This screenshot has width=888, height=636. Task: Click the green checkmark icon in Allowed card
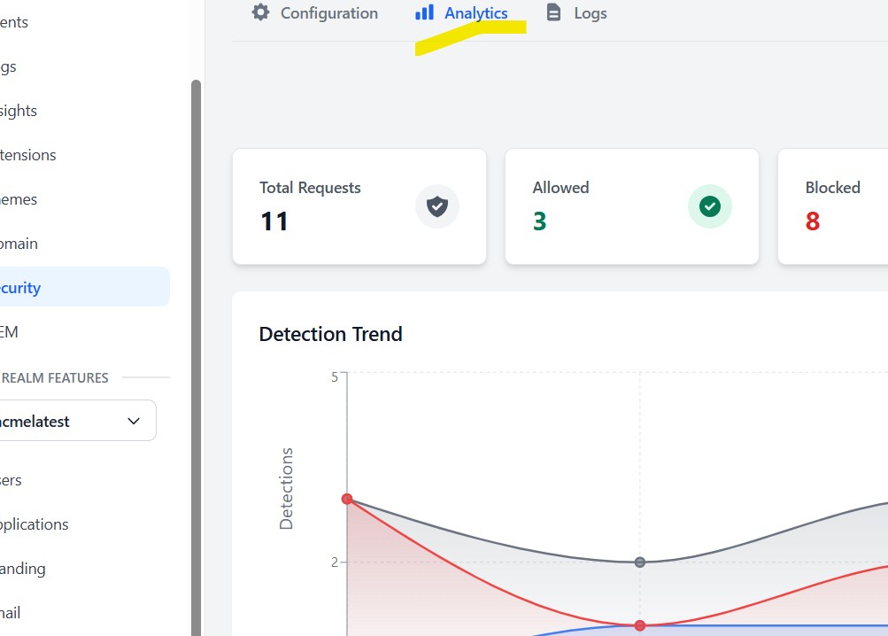point(710,206)
